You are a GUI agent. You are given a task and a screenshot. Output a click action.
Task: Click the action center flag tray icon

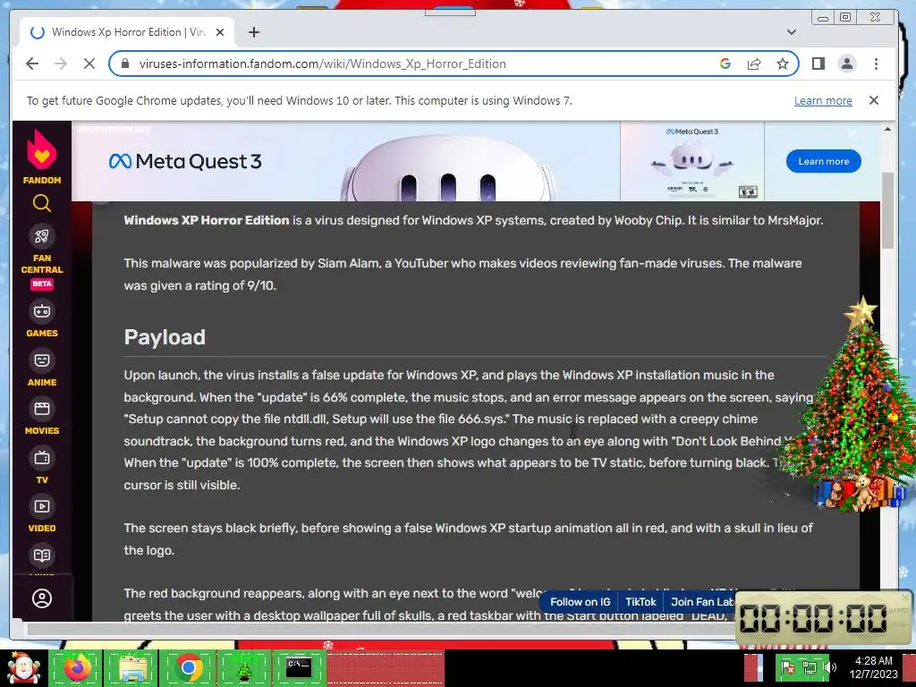(x=788, y=667)
